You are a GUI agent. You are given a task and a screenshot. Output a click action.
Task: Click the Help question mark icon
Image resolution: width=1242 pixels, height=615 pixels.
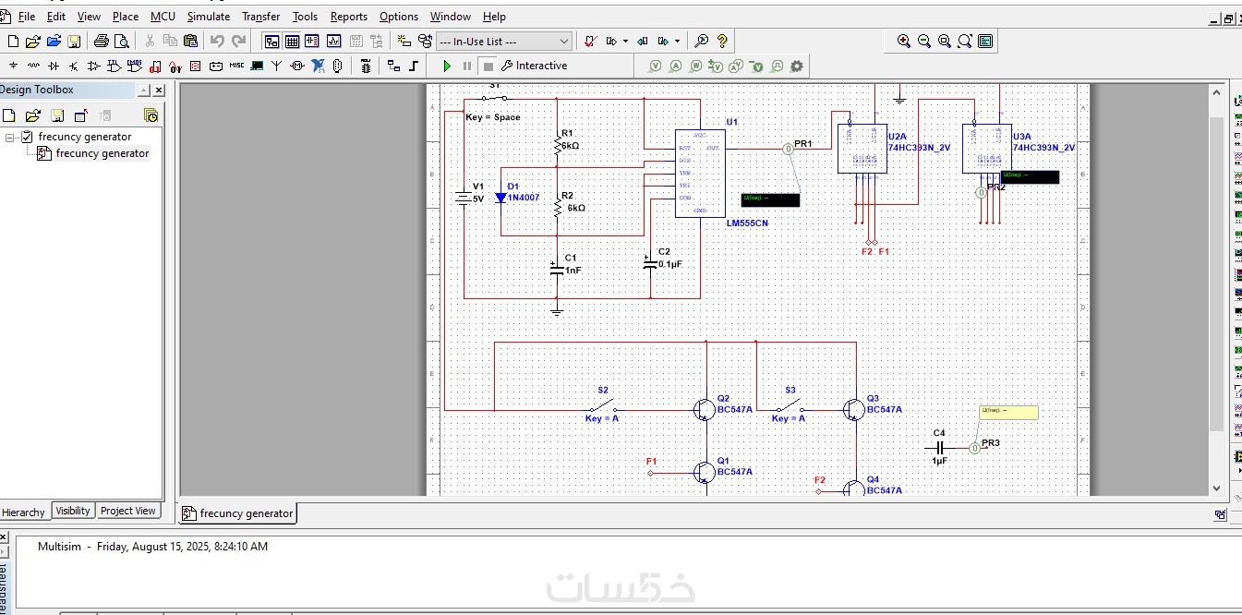point(722,42)
